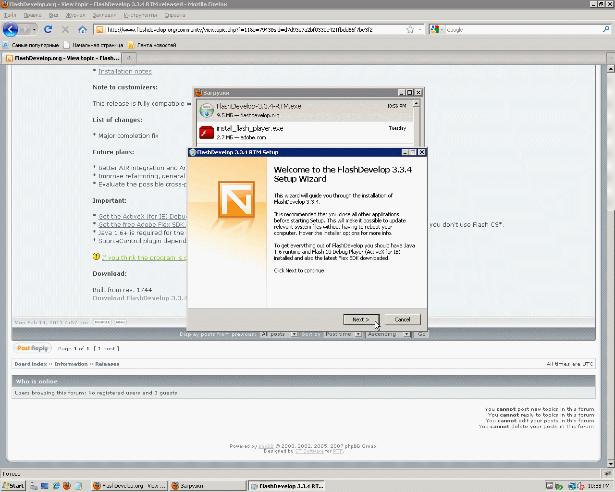The width and height of the screenshot is (615, 492).
Task: Click the Safely Remove Hardware tray icon
Action: (559, 486)
